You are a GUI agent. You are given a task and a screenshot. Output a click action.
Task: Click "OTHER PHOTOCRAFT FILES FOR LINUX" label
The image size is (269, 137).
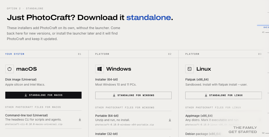213,107
